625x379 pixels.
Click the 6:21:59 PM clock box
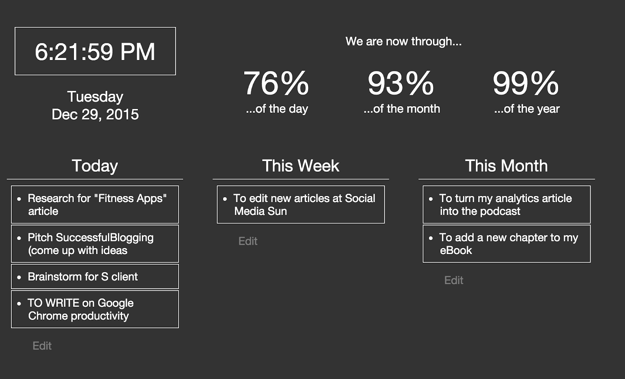pyautogui.click(x=95, y=51)
